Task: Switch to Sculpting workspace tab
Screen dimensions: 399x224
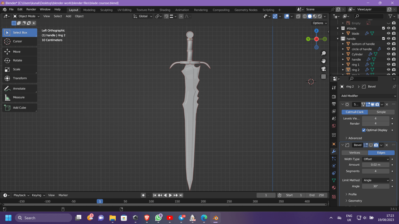Action: coord(106,10)
